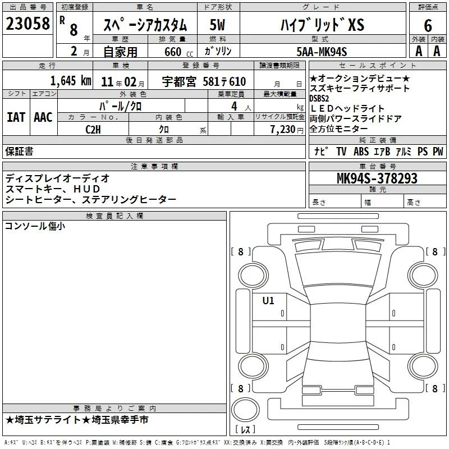Click chassis number MK94S-378293

pos(377,178)
